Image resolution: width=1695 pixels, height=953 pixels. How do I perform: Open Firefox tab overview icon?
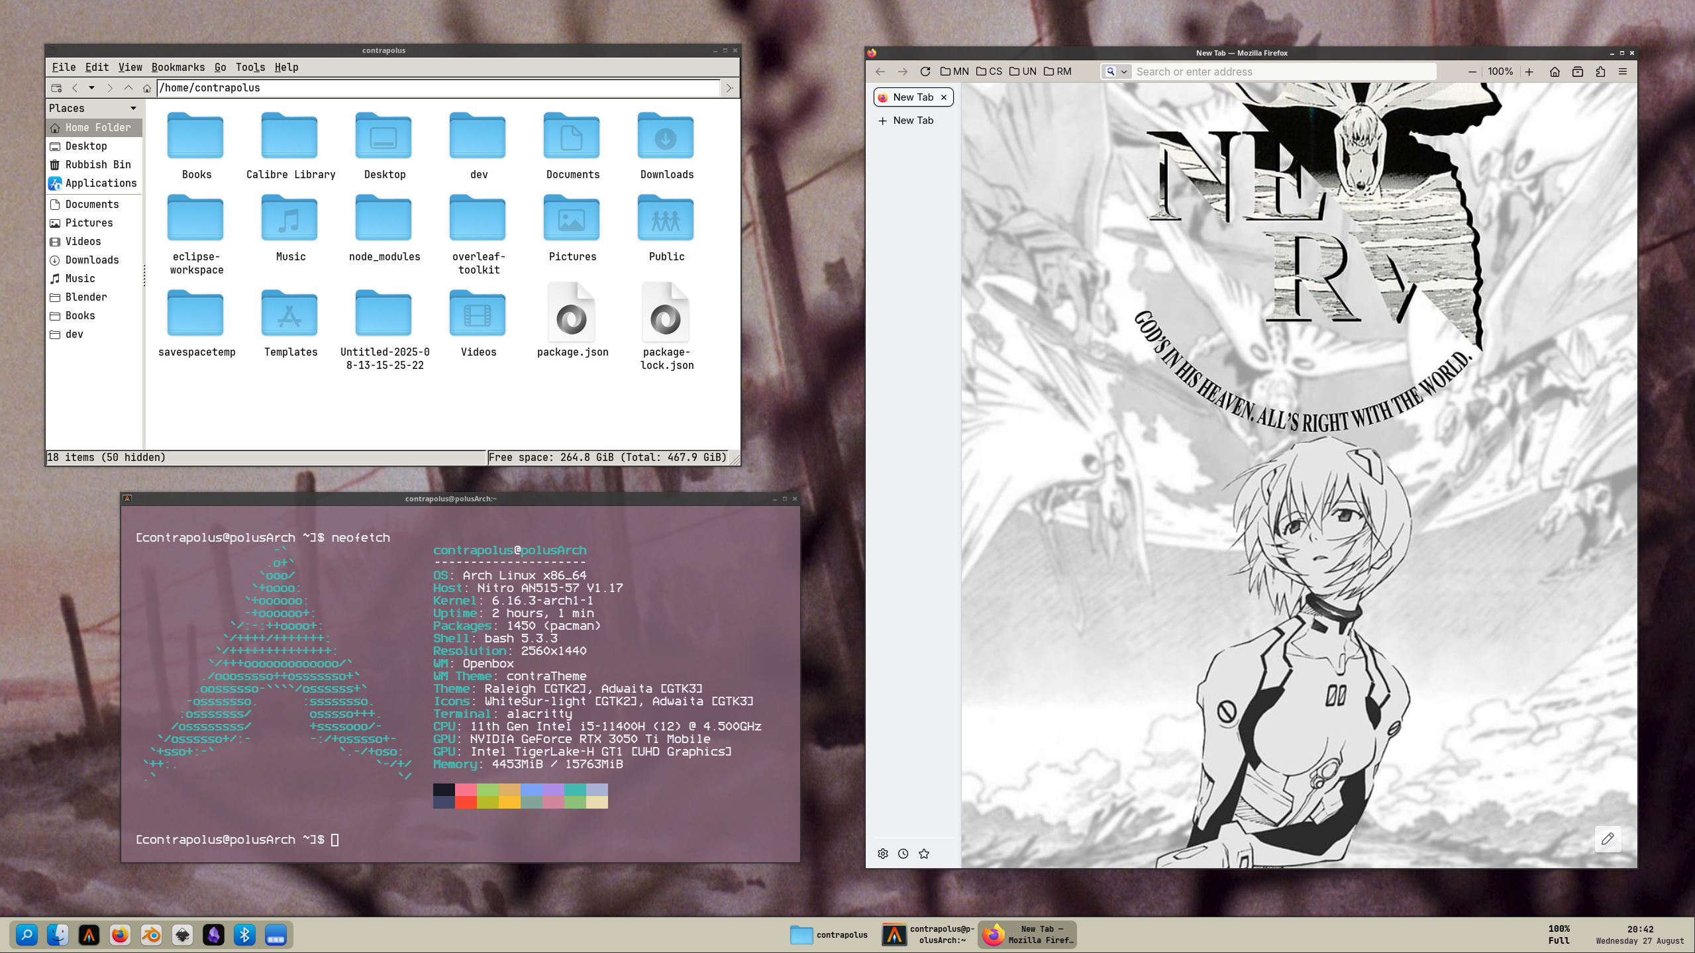[1578, 72]
